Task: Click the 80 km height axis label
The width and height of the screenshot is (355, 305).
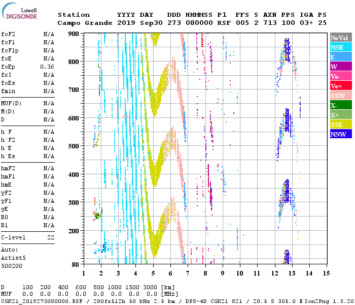Action: (x=75, y=265)
